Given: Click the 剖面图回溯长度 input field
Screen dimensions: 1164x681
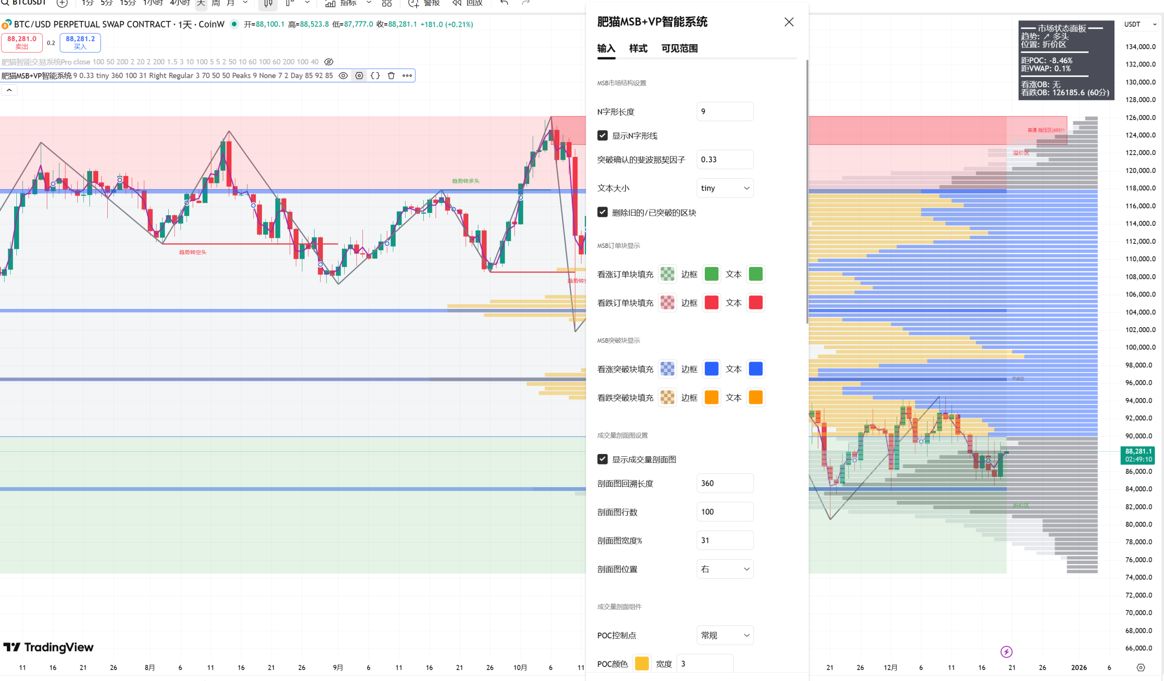Looking at the screenshot, I should pos(725,483).
